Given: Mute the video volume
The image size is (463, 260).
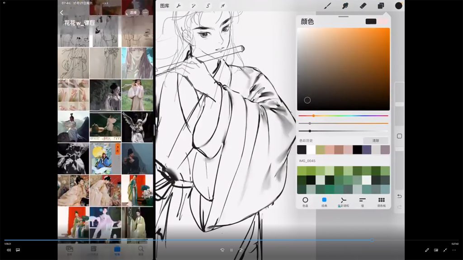Looking at the screenshot, I should tap(9, 250).
